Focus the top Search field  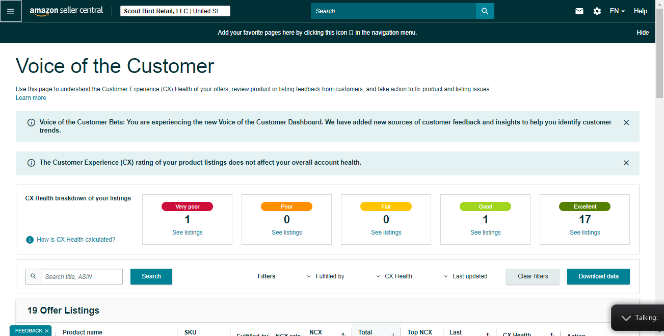point(393,11)
